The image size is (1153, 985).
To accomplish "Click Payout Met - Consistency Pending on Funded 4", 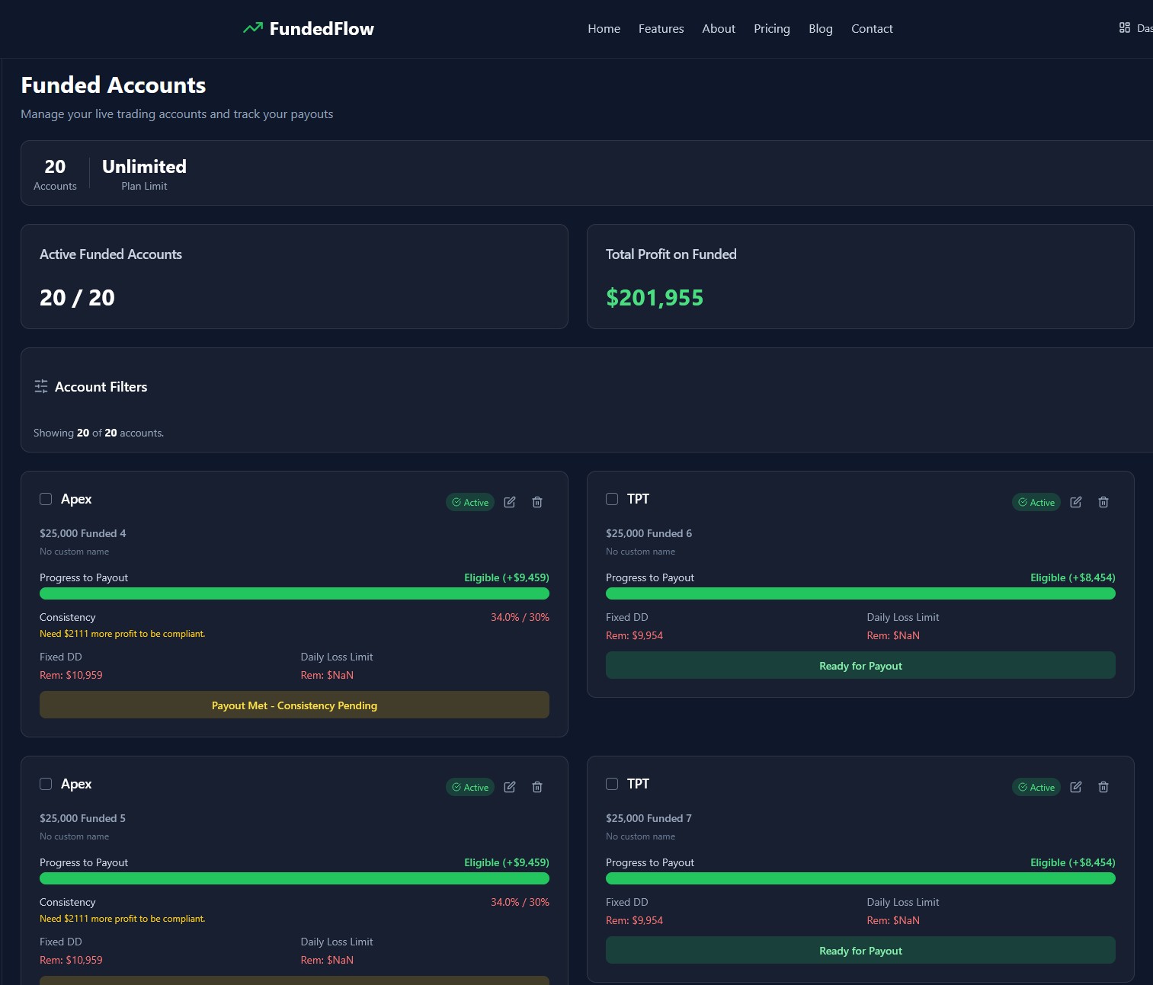I will (x=294, y=705).
